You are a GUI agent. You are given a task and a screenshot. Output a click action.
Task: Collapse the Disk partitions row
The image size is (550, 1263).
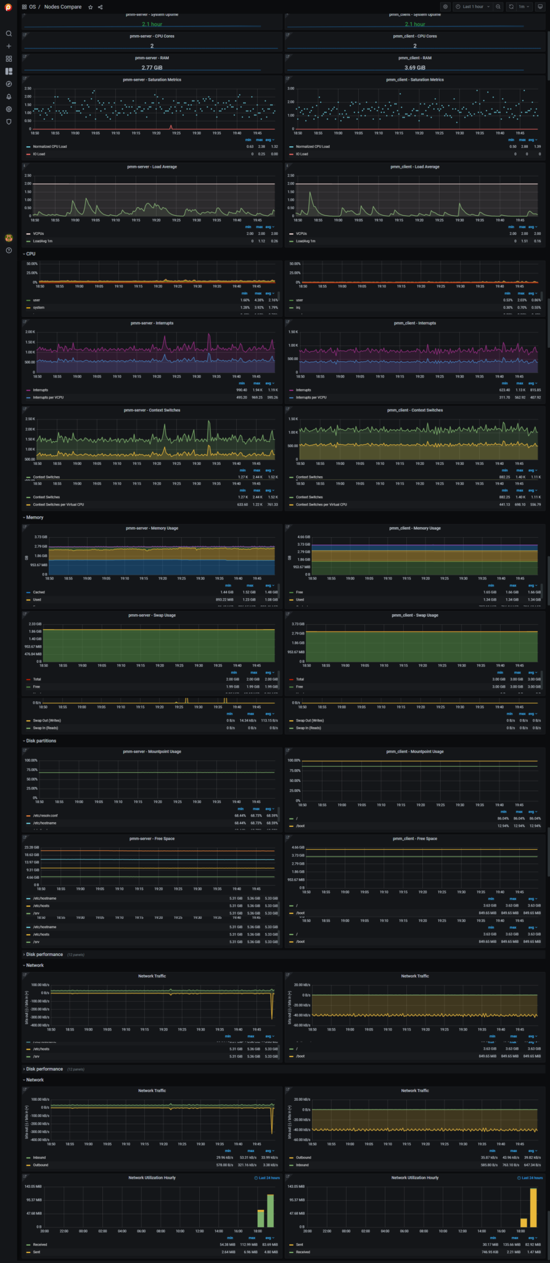tap(39, 741)
